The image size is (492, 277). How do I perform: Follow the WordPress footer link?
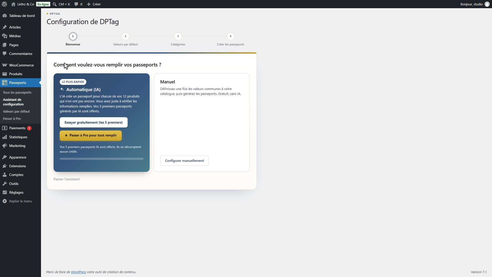point(78,272)
